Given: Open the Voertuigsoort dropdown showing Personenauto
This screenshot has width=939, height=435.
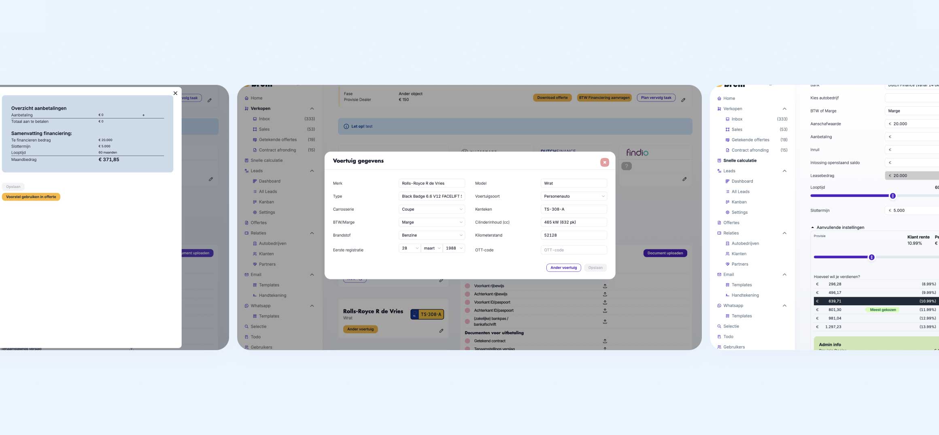Looking at the screenshot, I should pyautogui.click(x=574, y=196).
